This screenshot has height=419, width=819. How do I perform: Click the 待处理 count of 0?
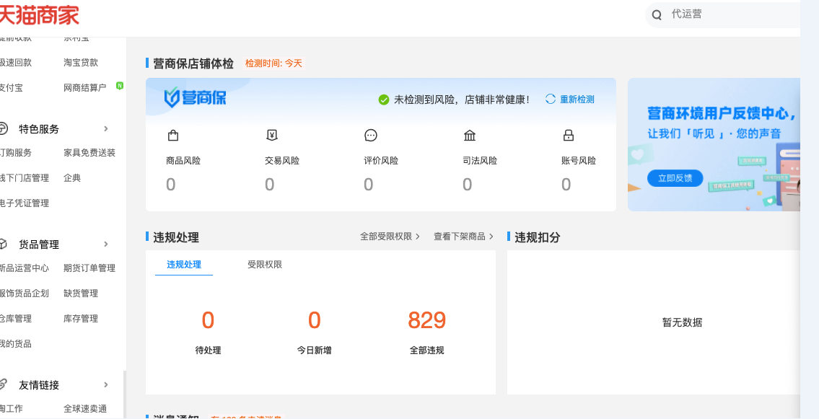[x=208, y=320]
